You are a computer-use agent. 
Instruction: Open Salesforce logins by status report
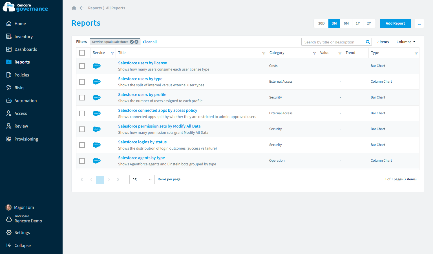pyautogui.click(x=142, y=142)
